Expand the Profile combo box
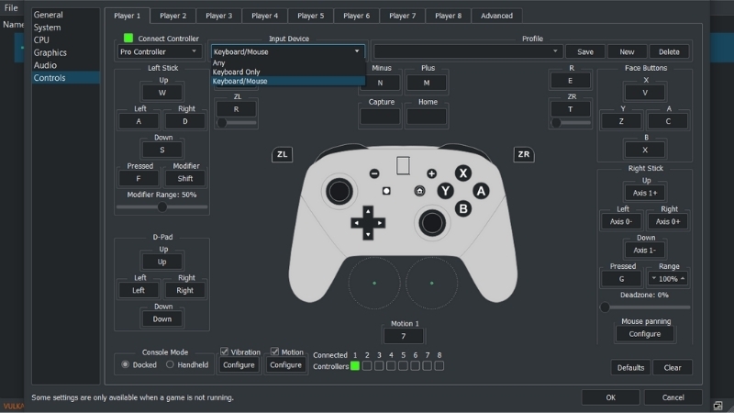The height and width of the screenshot is (413, 734). (x=467, y=52)
